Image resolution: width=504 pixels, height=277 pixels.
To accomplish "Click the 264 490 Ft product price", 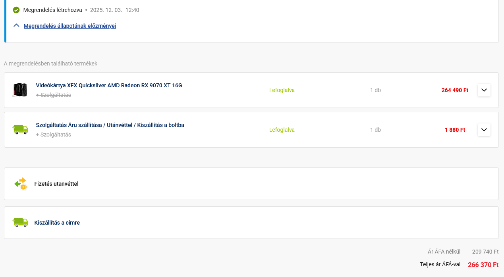I will pos(455,90).
